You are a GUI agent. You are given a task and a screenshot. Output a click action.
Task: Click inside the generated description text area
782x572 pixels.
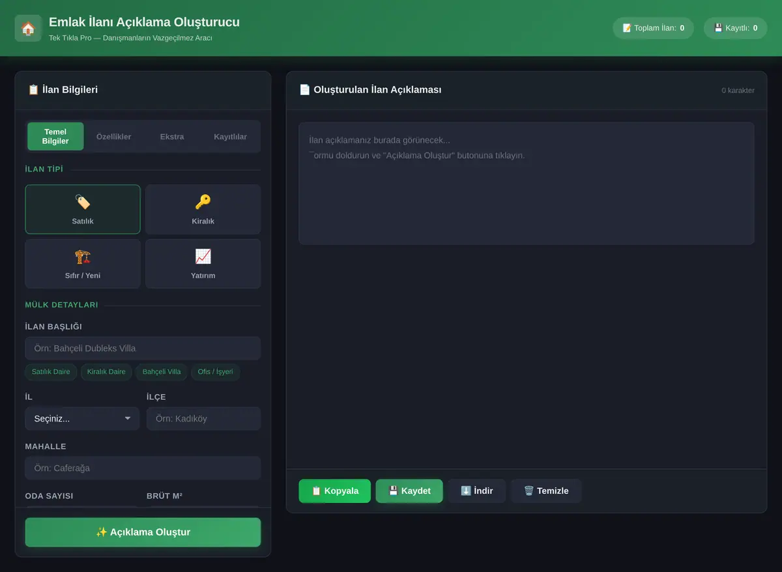527,184
